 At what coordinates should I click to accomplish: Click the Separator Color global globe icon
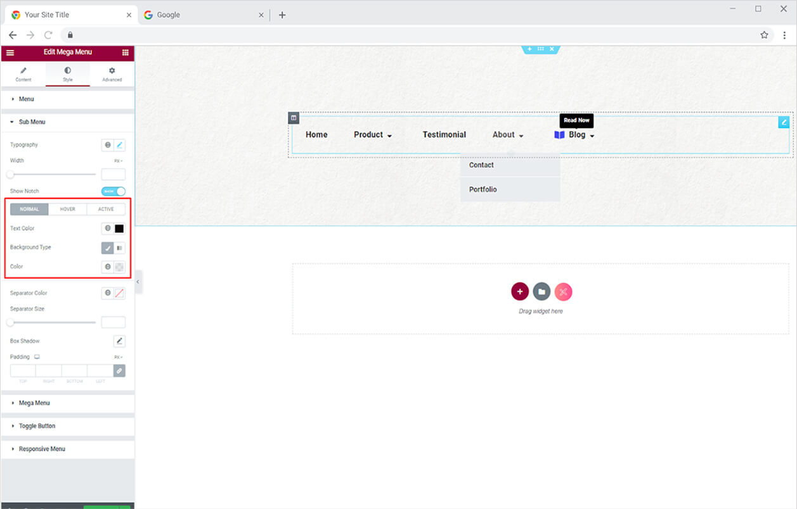point(108,293)
